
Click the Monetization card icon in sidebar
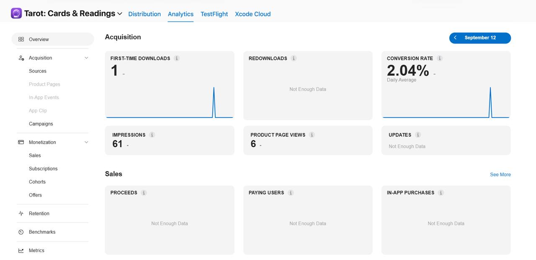click(x=21, y=142)
